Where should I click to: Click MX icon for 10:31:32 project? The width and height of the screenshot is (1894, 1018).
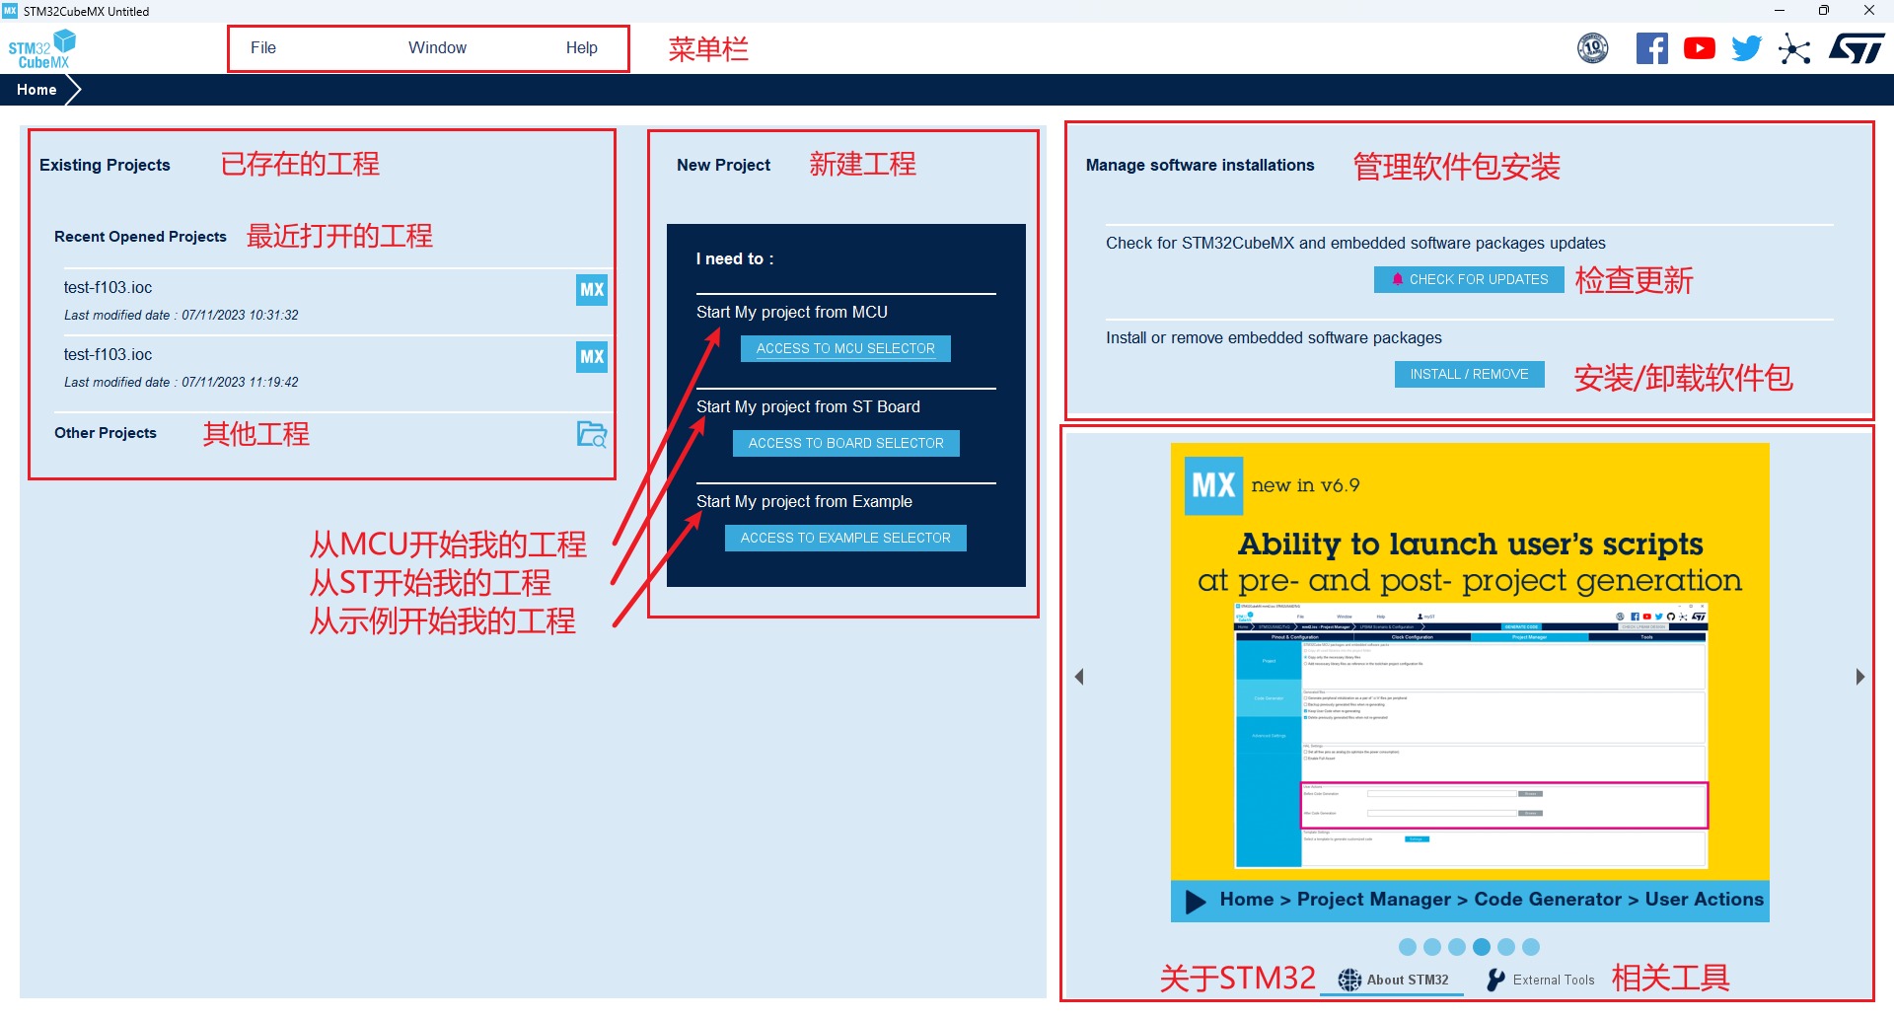(592, 290)
